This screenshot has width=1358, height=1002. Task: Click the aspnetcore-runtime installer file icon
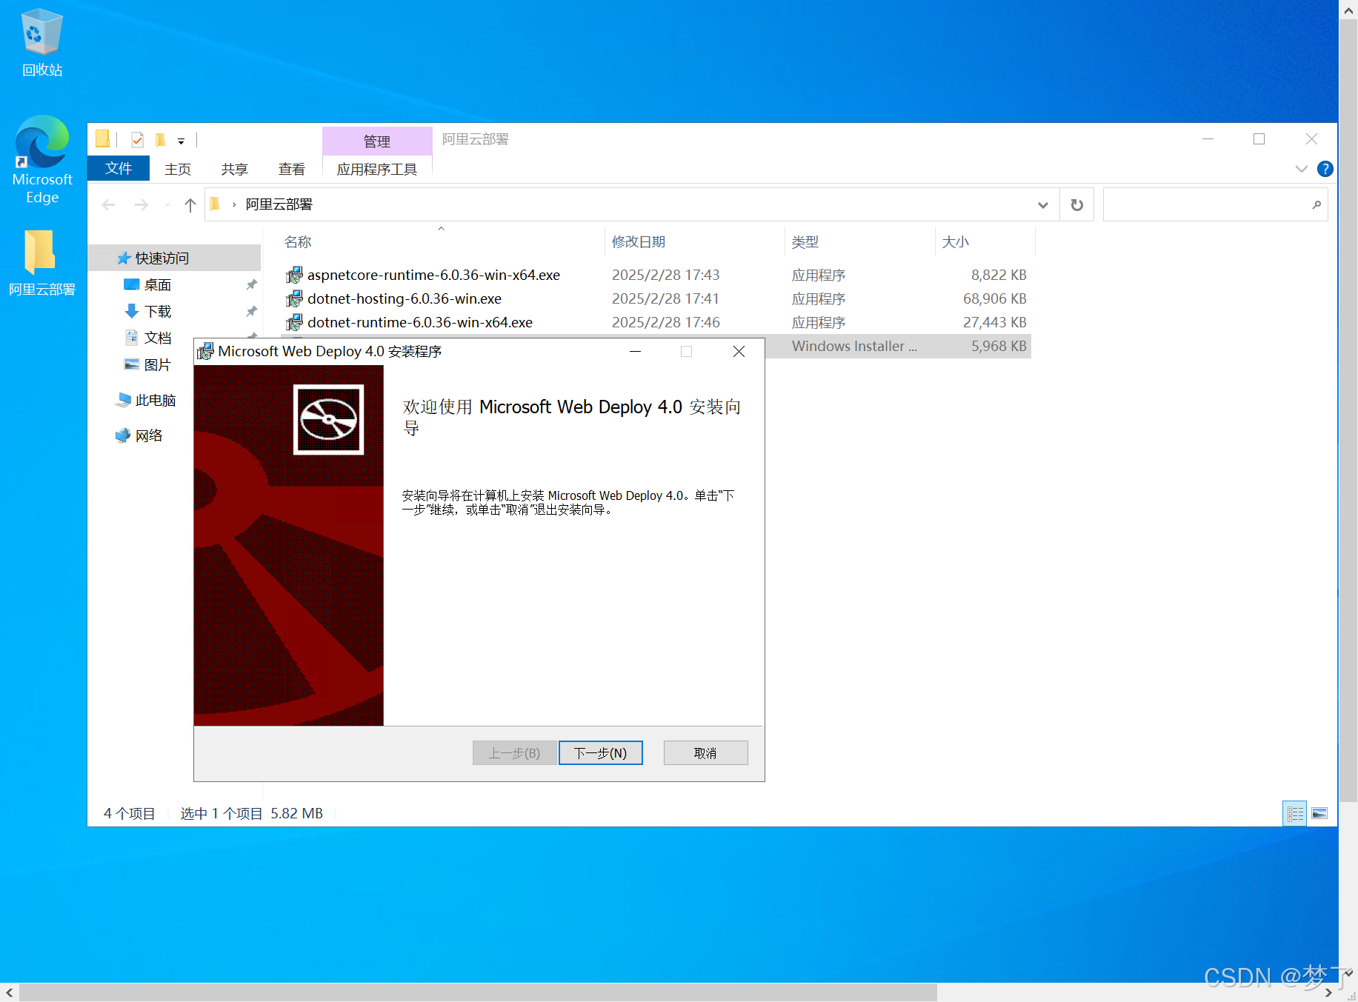pyautogui.click(x=294, y=275)
